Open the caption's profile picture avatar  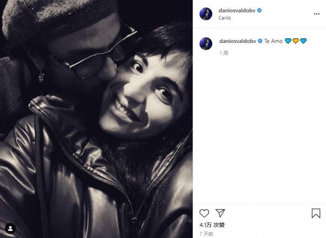point(206,43)
